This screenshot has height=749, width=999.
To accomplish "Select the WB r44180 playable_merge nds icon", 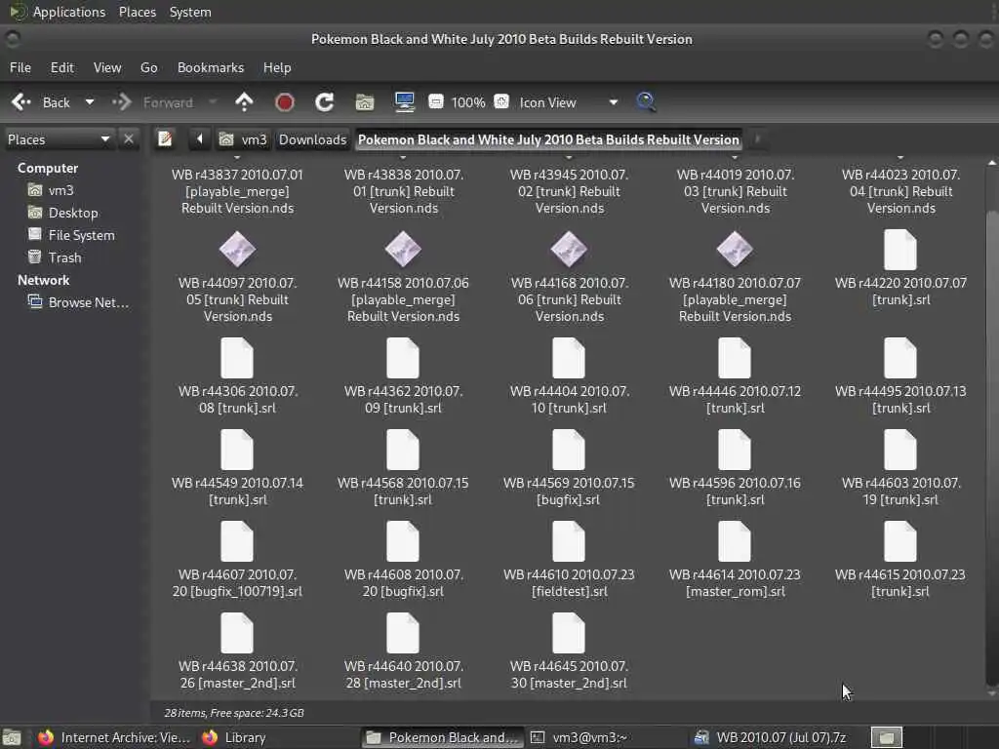I will [735, 250].
